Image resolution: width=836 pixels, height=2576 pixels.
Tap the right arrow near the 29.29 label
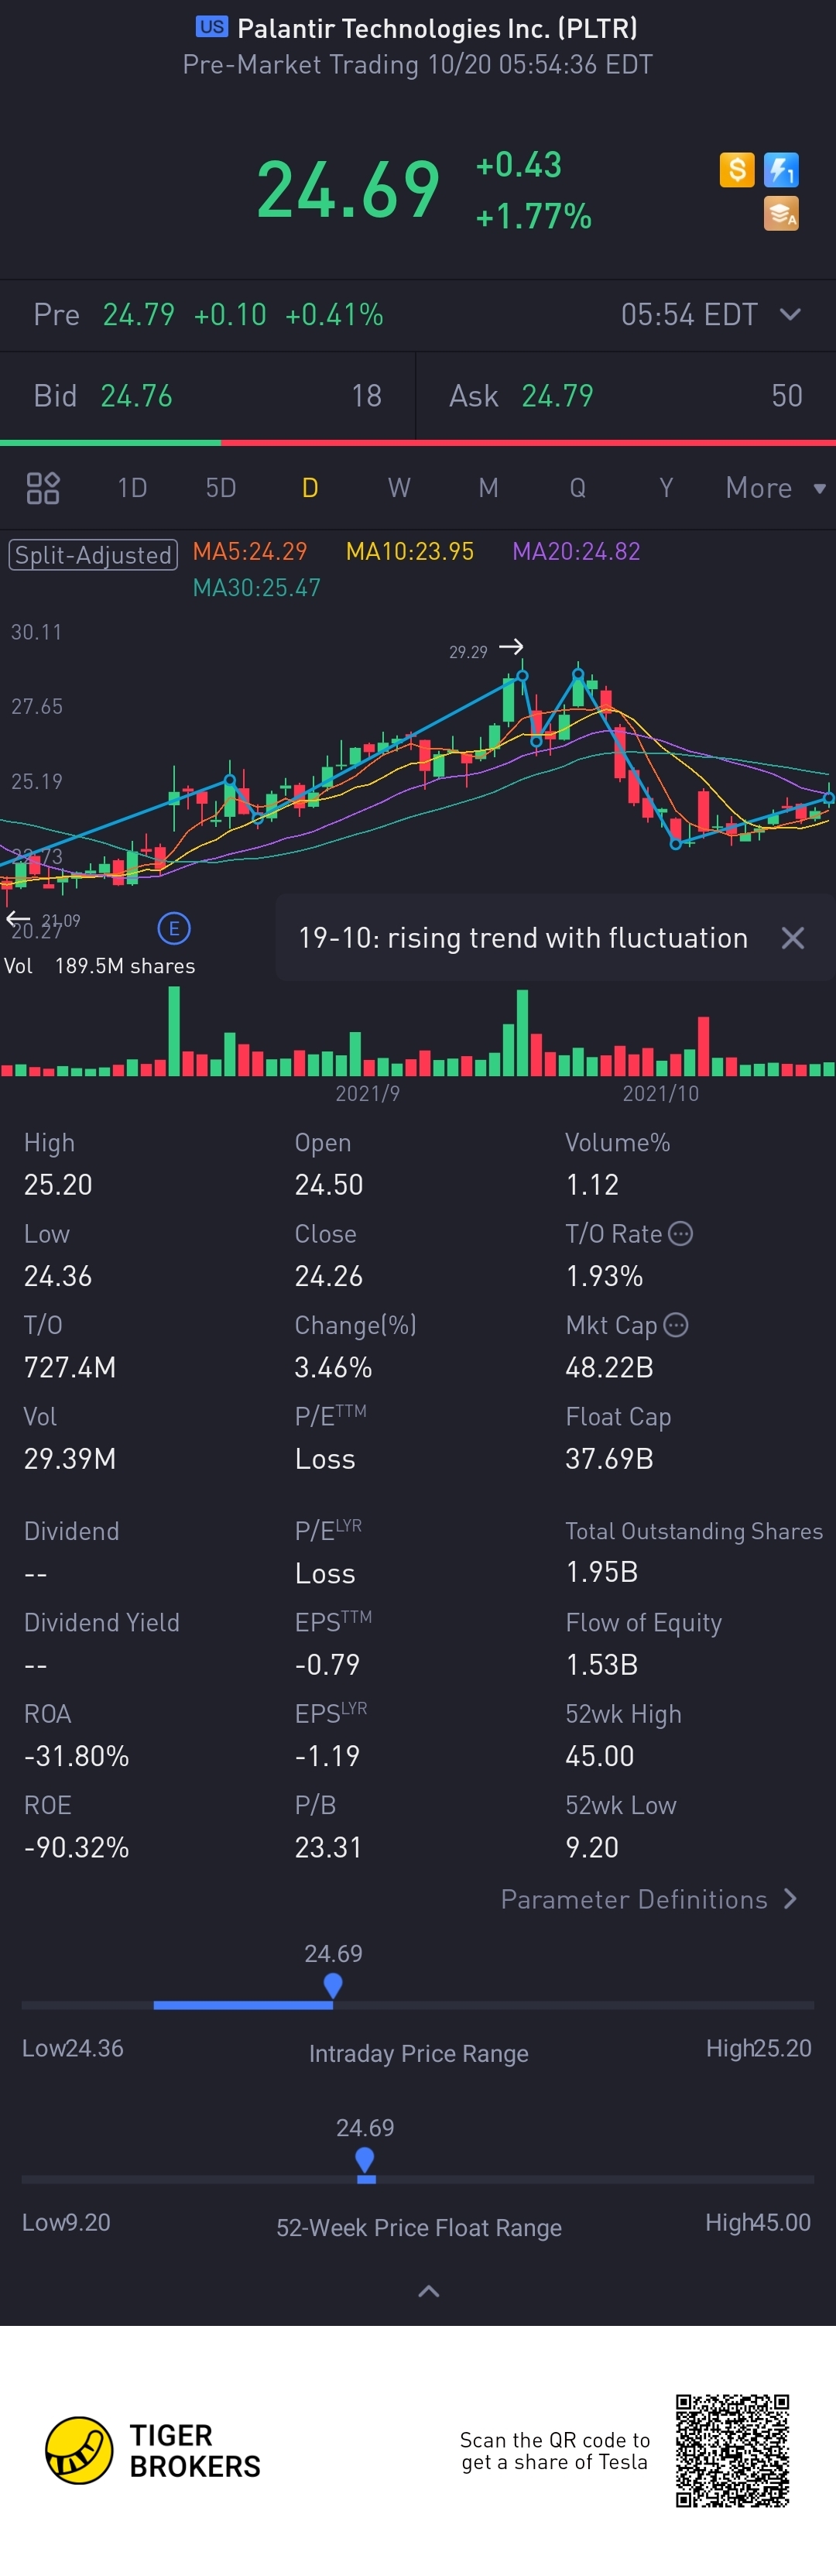click(x=511, y=647)
